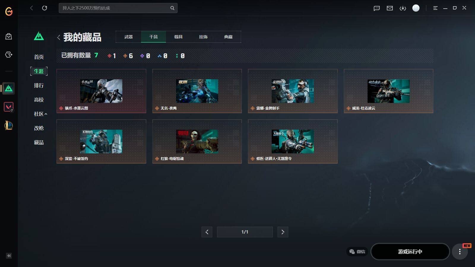Screen dimensions: 475x267
Task: Click the orange rarity count 6
Action: 128,56
